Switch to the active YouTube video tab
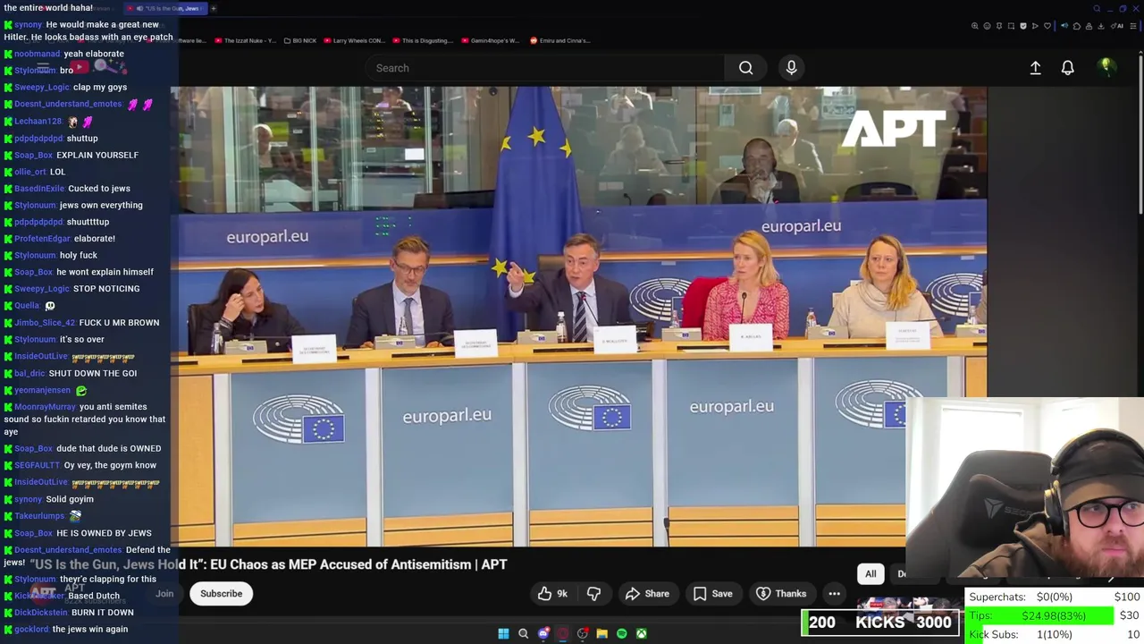The height and width of the screenshot is (644, 1144). (x=166, y=8)
